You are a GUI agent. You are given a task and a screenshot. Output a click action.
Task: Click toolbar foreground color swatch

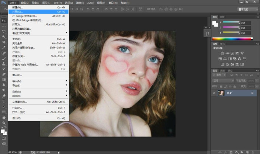(x=3, y=131)
